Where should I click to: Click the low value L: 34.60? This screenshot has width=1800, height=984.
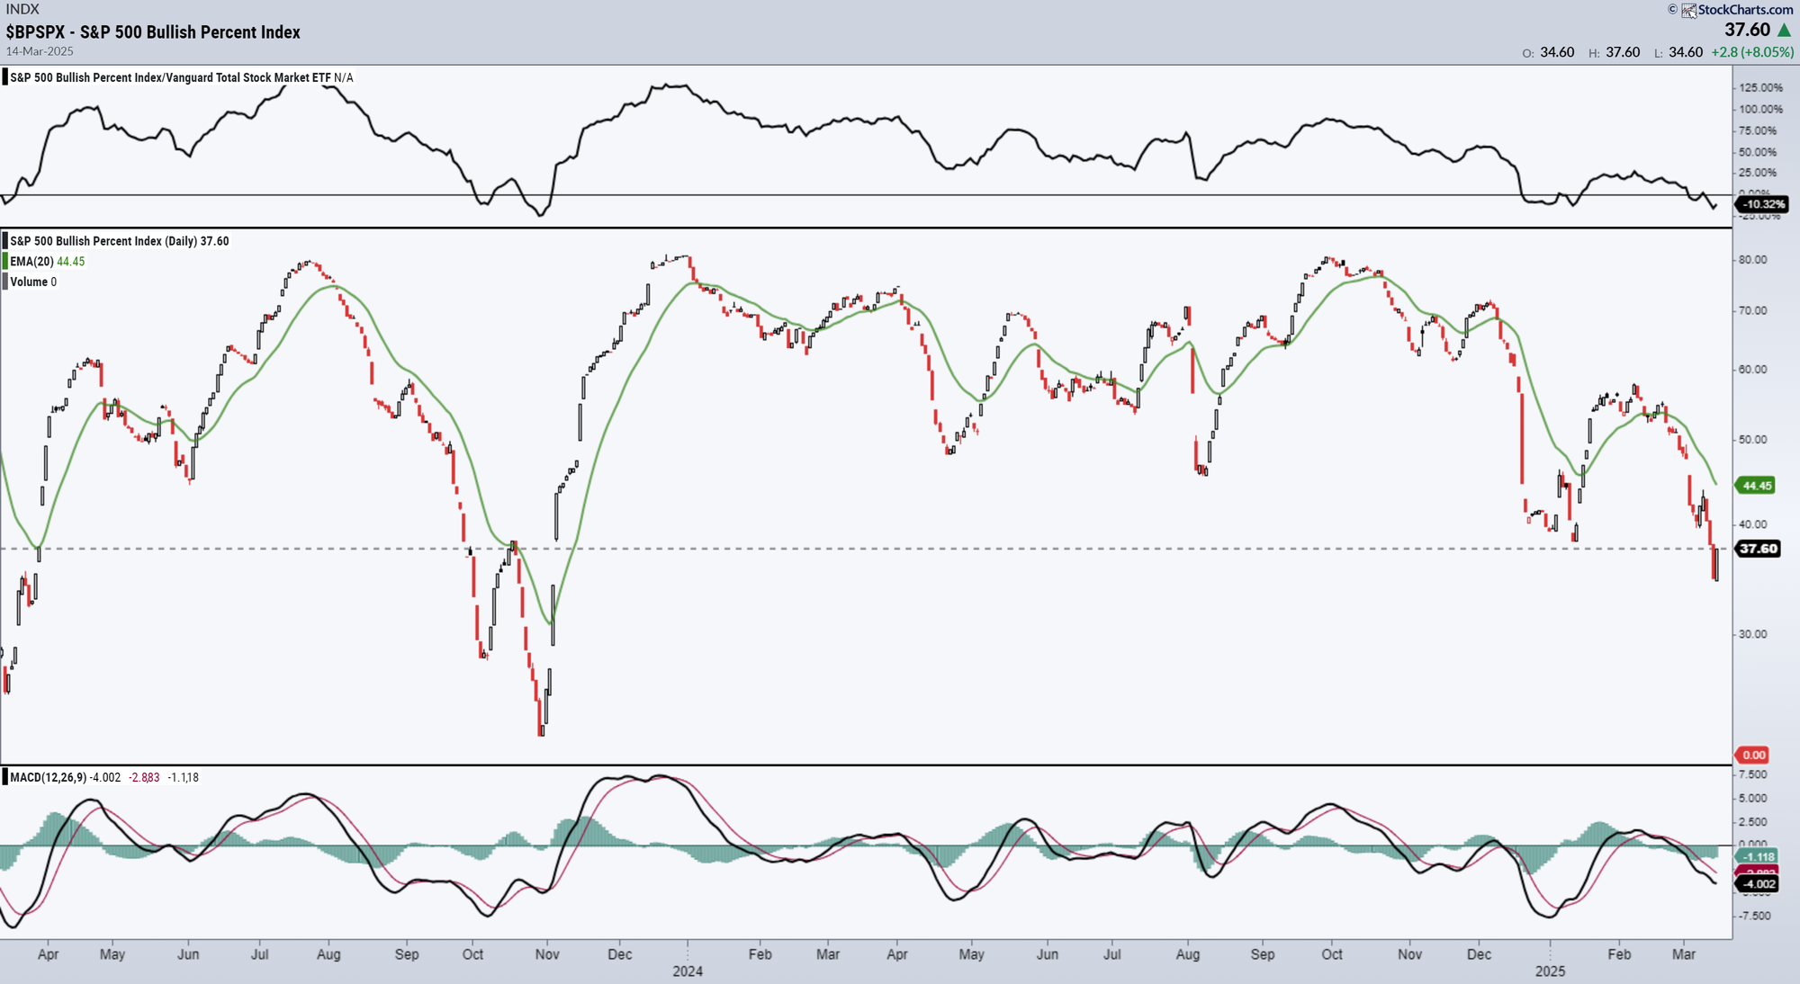pos(1678,52)
